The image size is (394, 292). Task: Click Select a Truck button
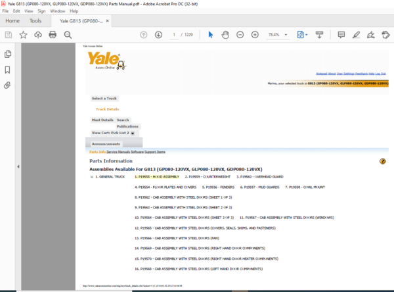coord(104,99)
